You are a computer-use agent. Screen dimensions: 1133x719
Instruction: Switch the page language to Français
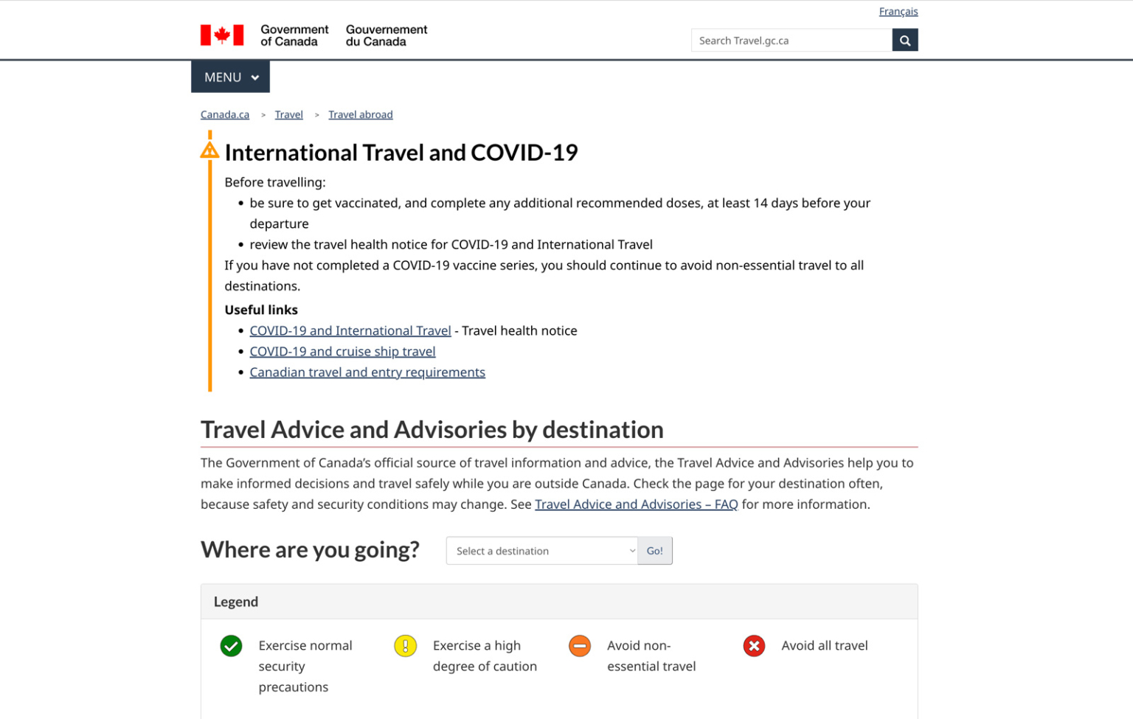coord(898,11)
